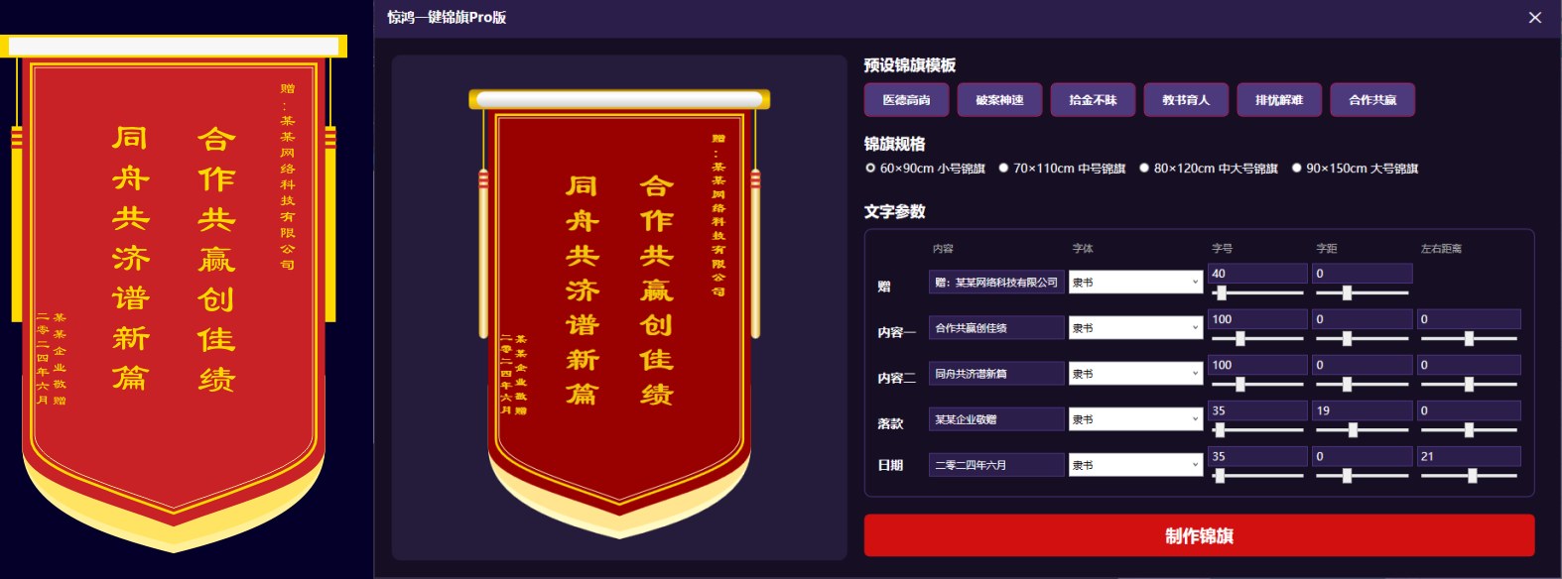Click the 预设锦旗模板 section heading

(909, 65)
